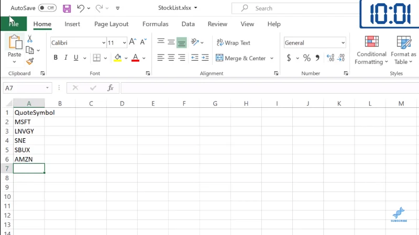
Task: Open Number format dialog launcher
Action: (346, 73)
